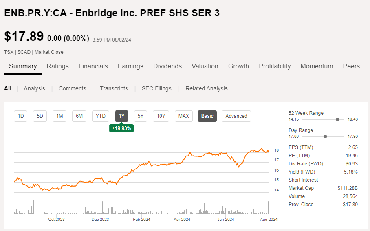Image resolution: width=370 pixels, height=231 pixels.
Task: Filter feed by Analysis
Action: (x=35, y=88)
